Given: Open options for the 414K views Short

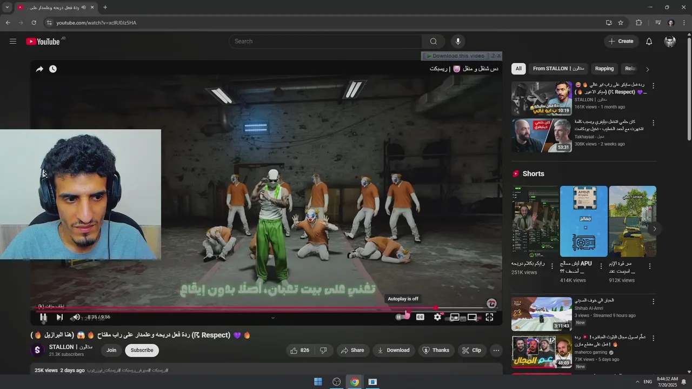Looking at the screenshot, I should pyautogui.click(x=601, y=266).
